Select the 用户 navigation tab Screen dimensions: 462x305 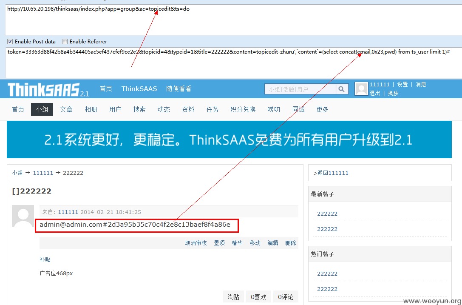(x=115, y=109)
